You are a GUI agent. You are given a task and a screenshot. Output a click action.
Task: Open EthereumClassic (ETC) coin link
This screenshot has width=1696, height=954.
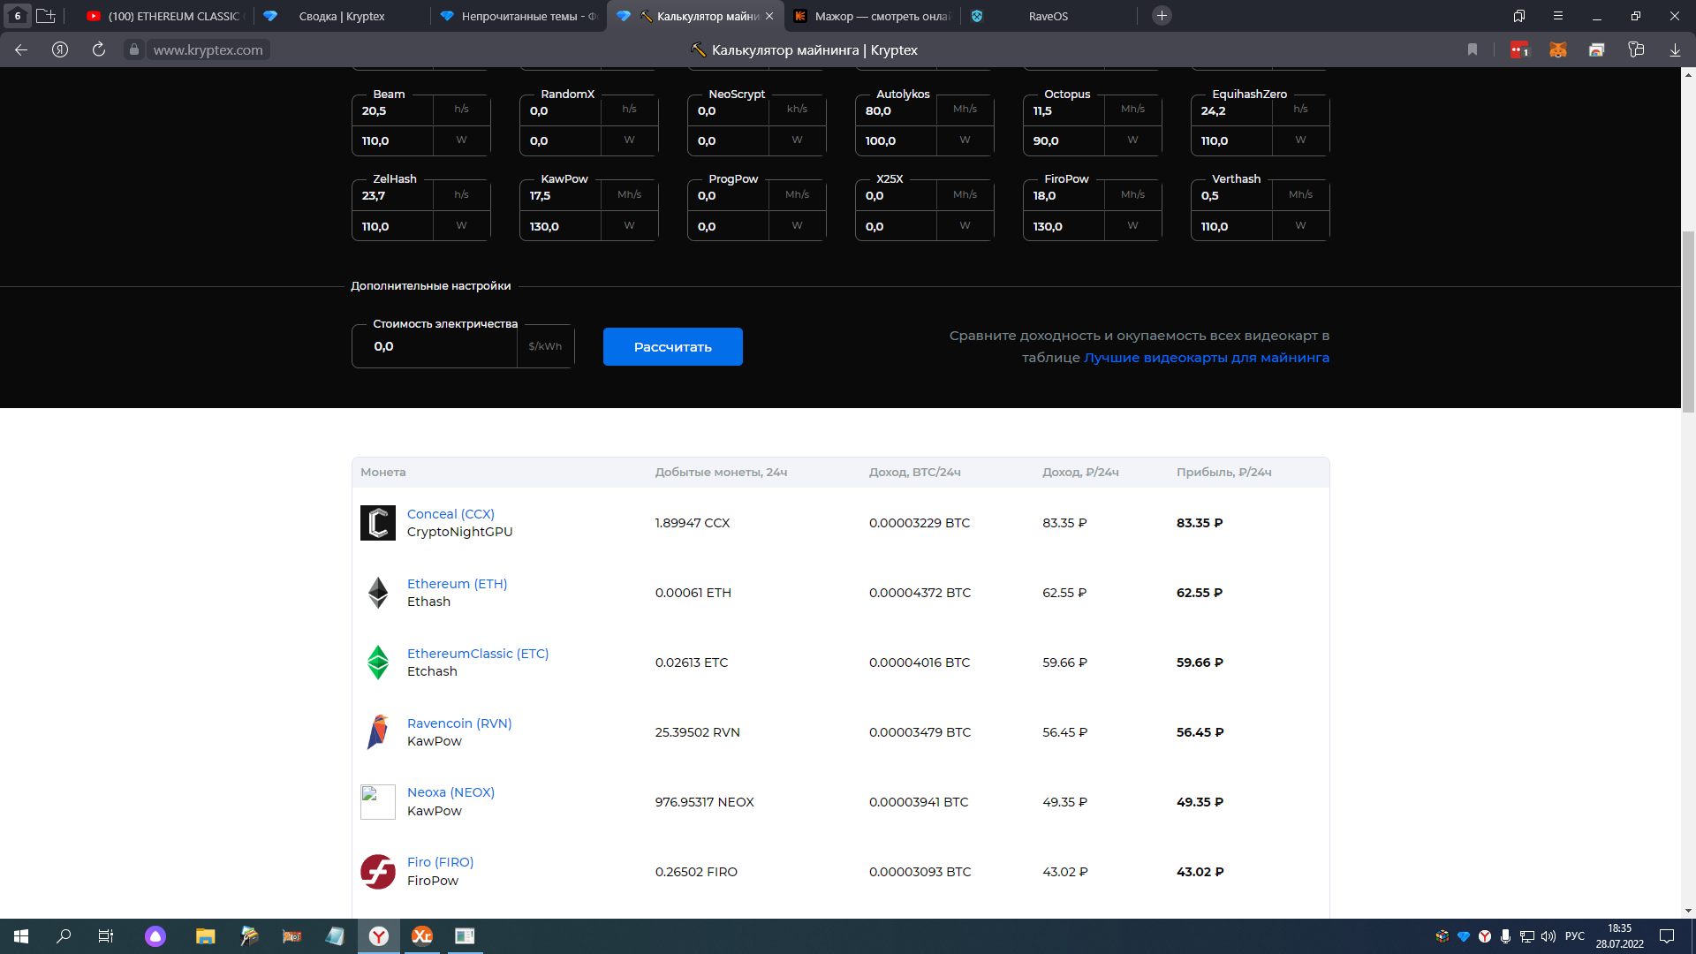(478, 654)
